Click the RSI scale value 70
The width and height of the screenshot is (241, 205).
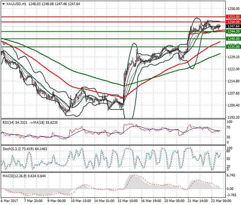tap(228, 127)
